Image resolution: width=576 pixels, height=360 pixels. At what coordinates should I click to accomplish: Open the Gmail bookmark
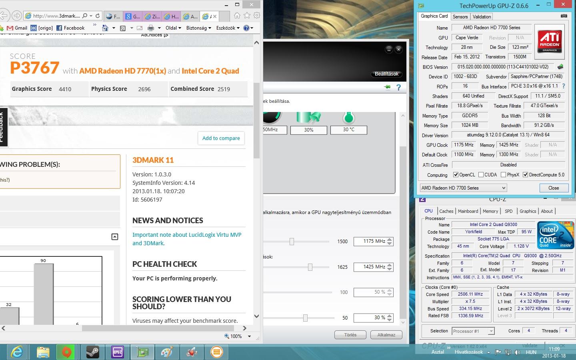[x=17, y=28]
